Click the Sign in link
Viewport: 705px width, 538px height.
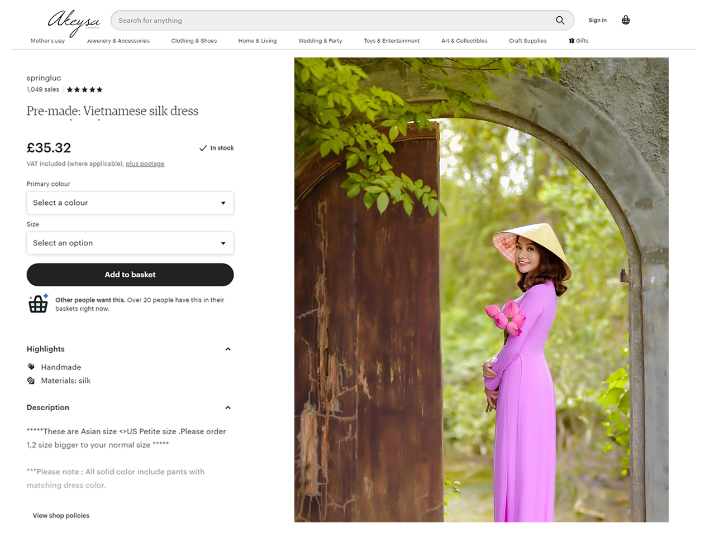tap(597, 20)
